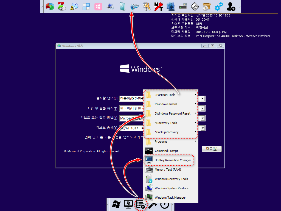Expand arrow next to 5BackupRecovery
This screenshot has width=281, height=211.
pyautogui.click(x=195, y=132)
